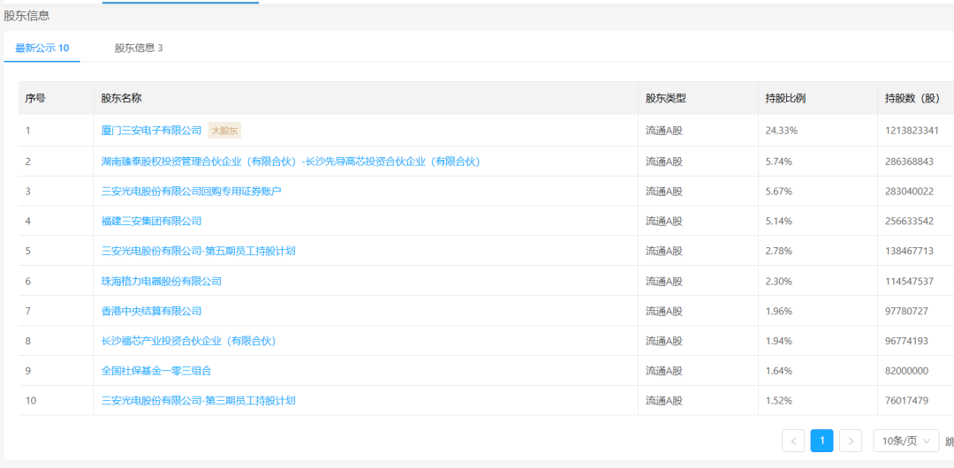Open the 香港中央结算有限公司 link
Viewport: 954px width, 468px height.
click(x=151, y=311)
